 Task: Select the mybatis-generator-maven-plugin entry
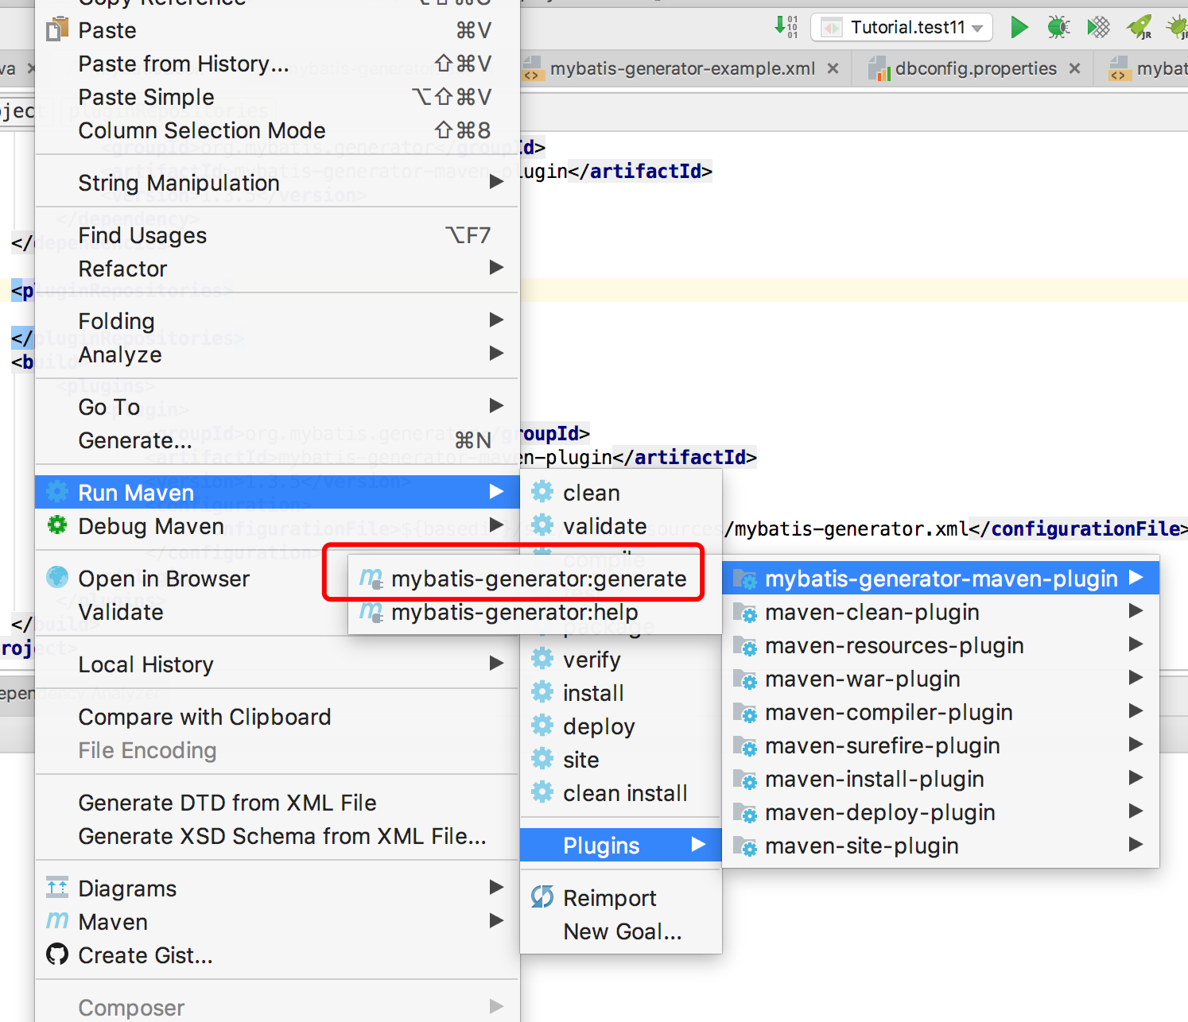[x=941, y=579]
